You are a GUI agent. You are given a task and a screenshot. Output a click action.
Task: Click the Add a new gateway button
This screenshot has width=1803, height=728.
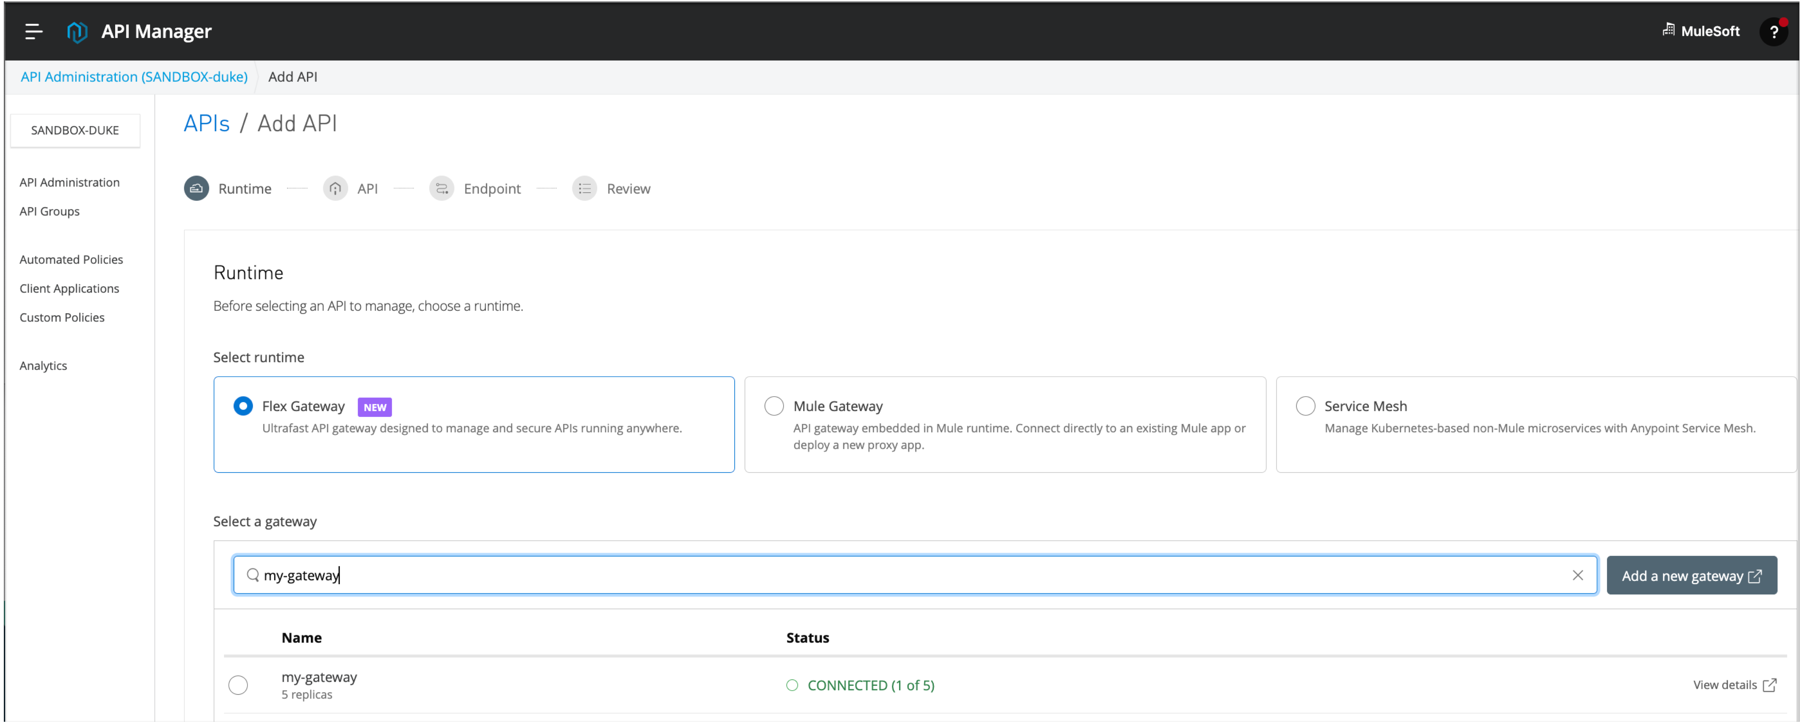1692,575
